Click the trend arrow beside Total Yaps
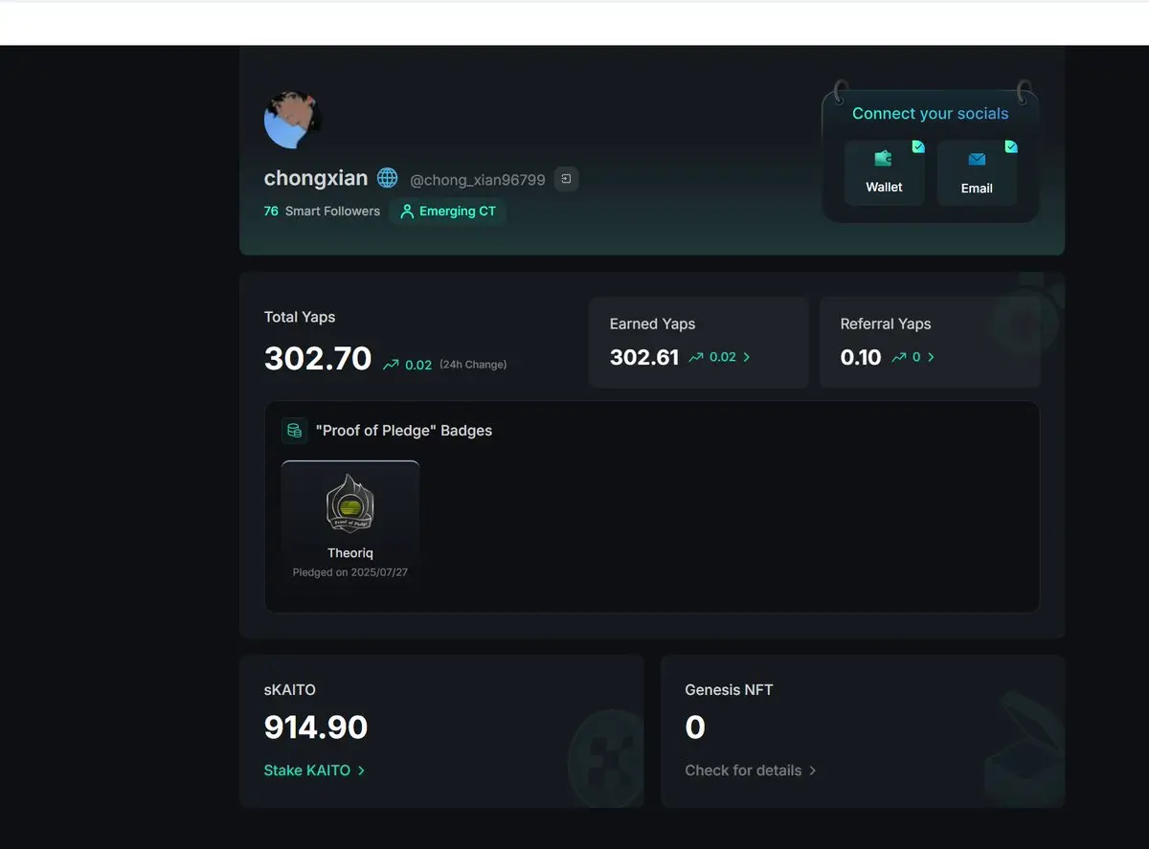Screen dimensions: 1149x849 pyautogui.click(x=391, y=365)
